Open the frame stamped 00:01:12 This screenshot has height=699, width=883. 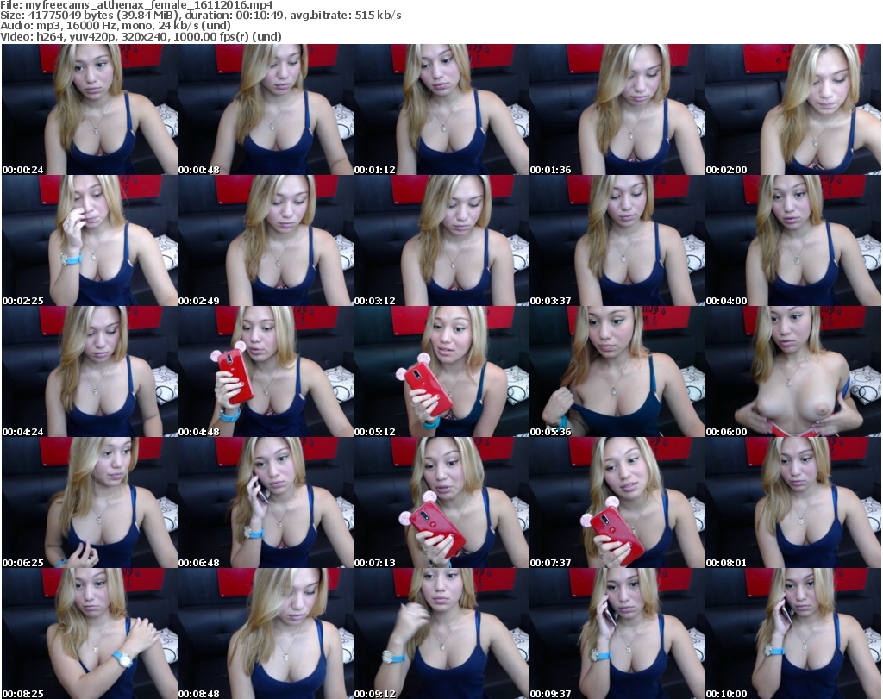pos(441,109)
